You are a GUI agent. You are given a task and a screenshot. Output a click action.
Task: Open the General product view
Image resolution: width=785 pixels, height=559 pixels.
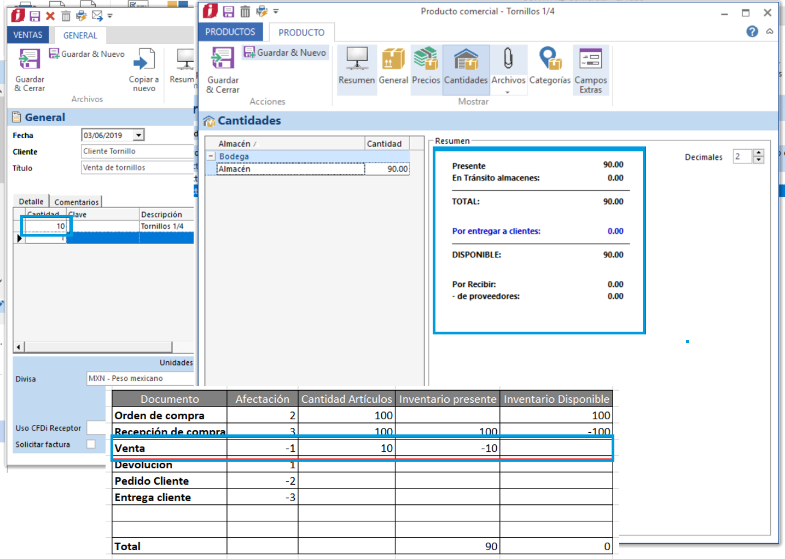pos(393,66)
